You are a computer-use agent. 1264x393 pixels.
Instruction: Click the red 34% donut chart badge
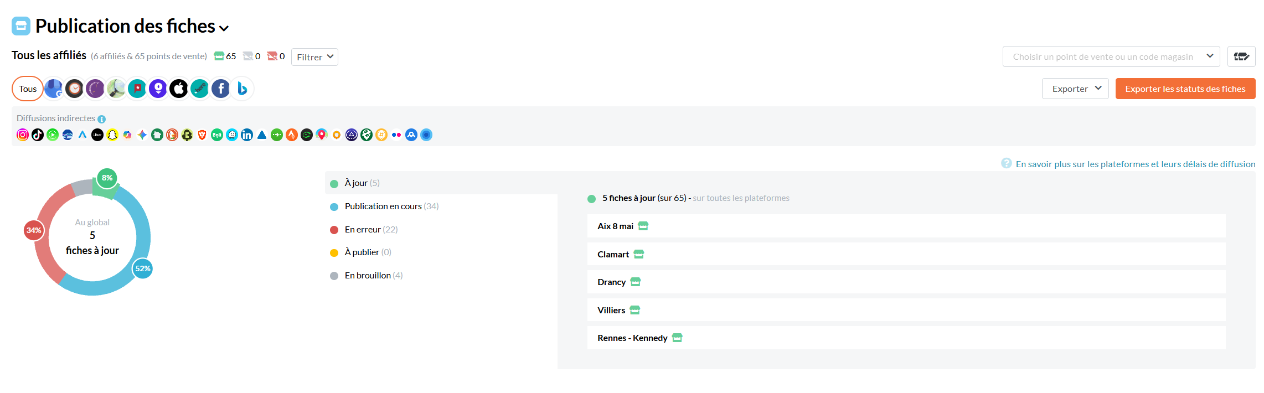[34, 230]
